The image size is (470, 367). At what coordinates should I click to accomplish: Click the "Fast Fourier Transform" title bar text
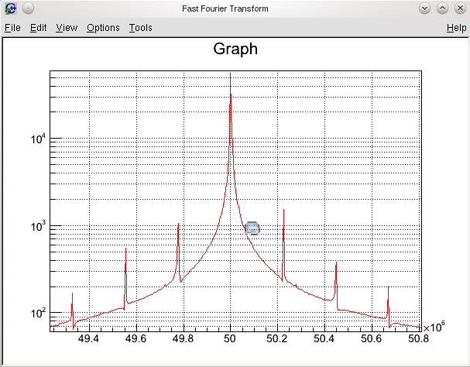coord(235,9)
